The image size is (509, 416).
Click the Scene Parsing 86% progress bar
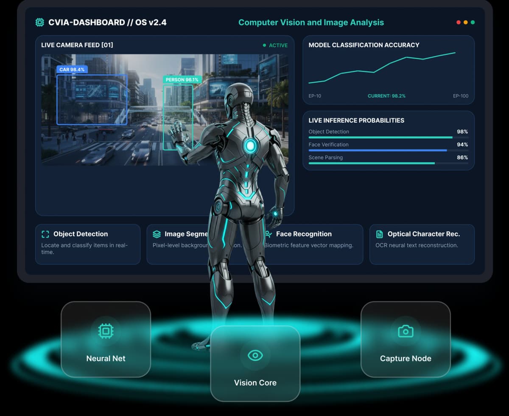(x=389, y=163)
